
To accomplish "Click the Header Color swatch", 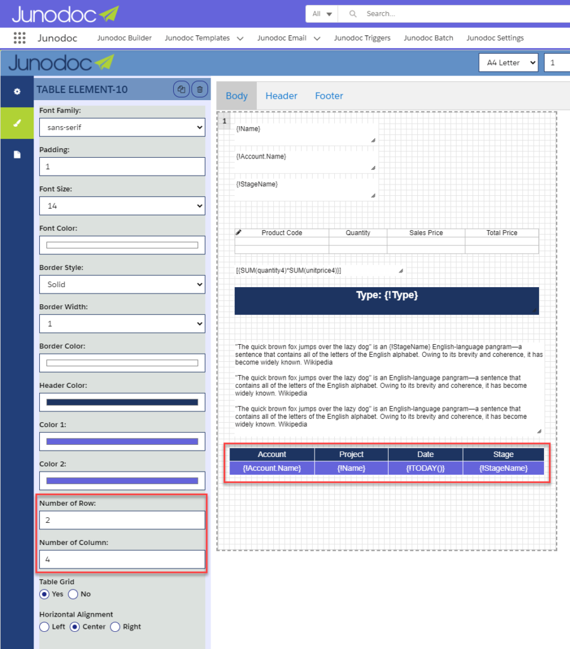I will pos(122,402).
